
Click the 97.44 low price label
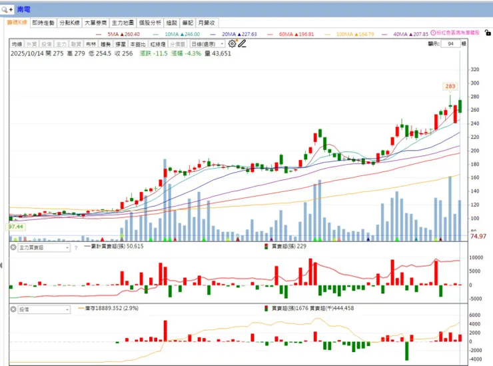point(16,227)
